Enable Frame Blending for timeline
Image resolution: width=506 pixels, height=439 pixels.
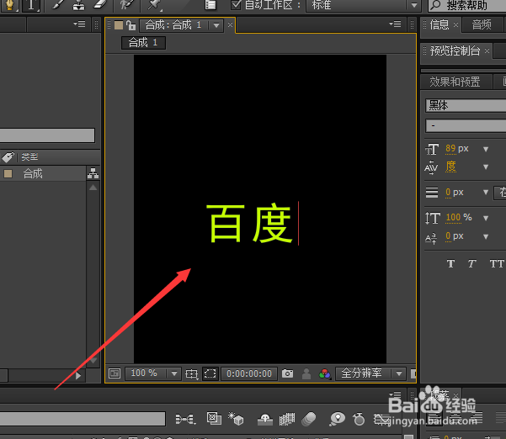(287, 419)
